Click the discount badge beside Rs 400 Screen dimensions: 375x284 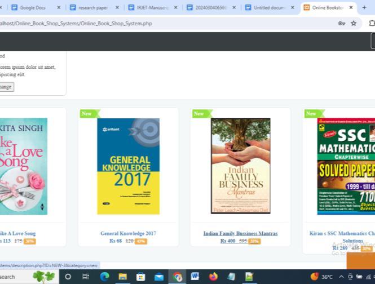(254, 241)
